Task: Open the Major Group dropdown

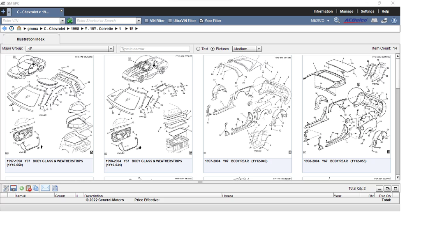Action: point(111,49)
